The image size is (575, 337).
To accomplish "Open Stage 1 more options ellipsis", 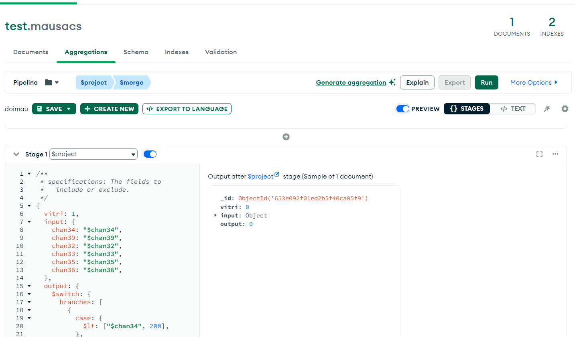I will coord(555,154).
